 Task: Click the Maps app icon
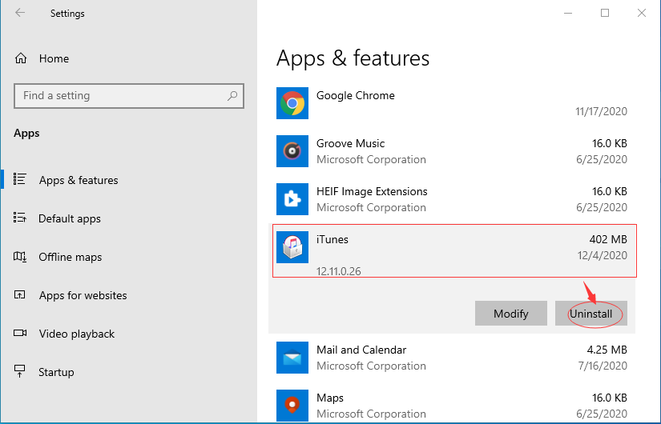point(292,406)
